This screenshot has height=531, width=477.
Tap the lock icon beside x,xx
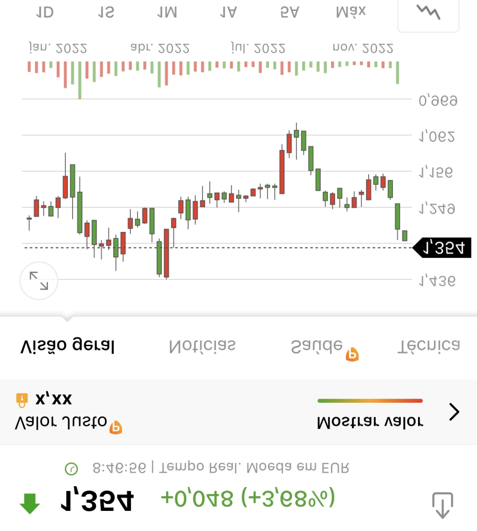(x=21, y=400)
